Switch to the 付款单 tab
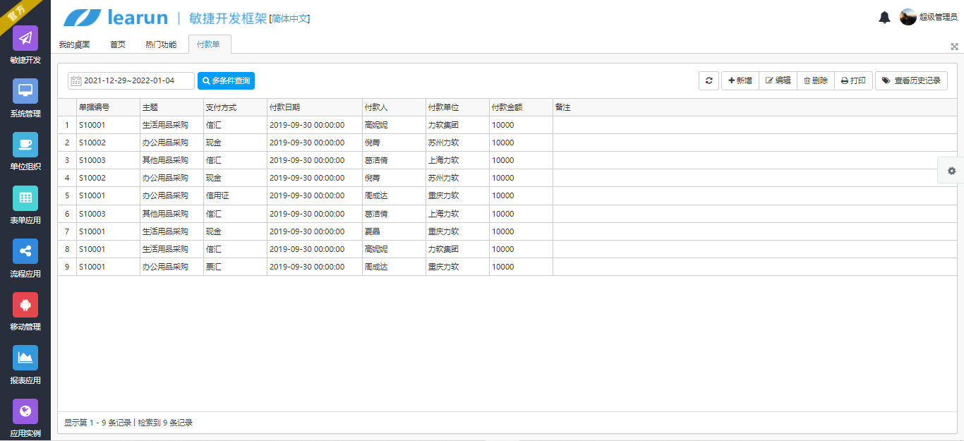This screenshot has height=441, width=964. click(x=210, y=44)
